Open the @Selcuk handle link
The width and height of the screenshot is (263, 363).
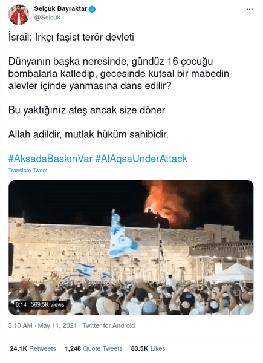(x=47, y=18)
